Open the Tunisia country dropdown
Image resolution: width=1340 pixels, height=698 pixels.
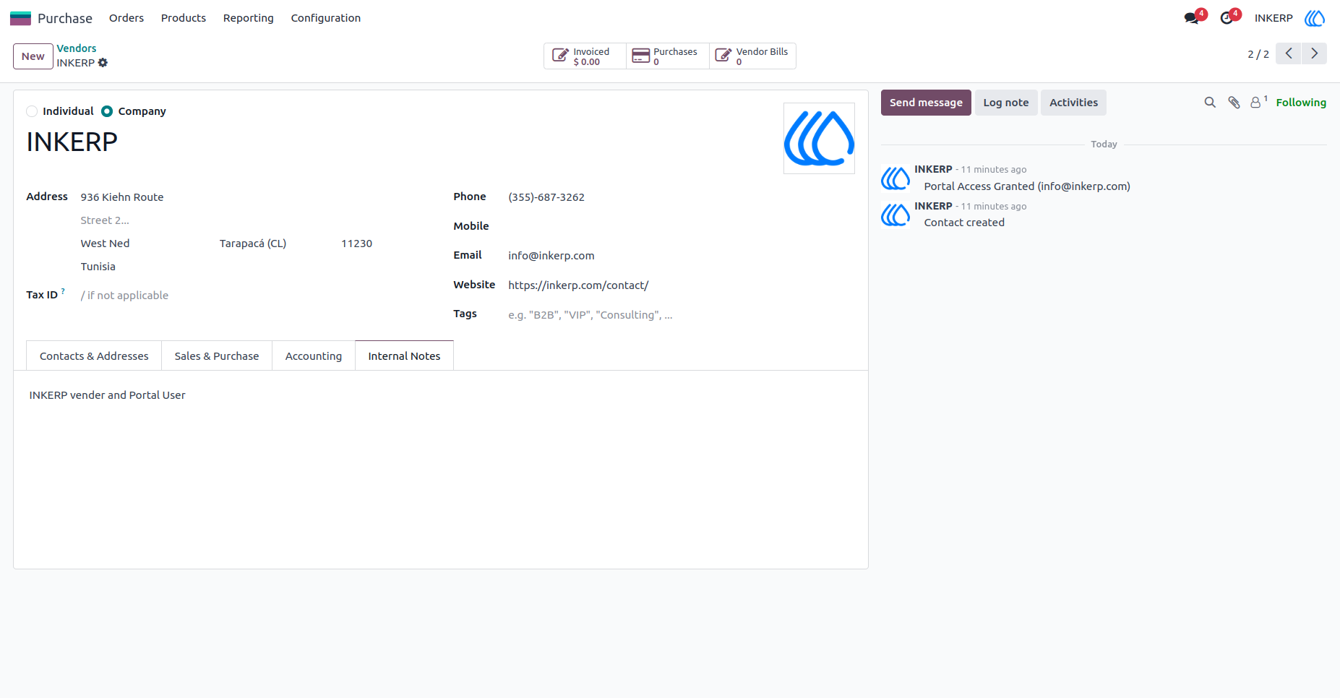[x=254, y=267]
